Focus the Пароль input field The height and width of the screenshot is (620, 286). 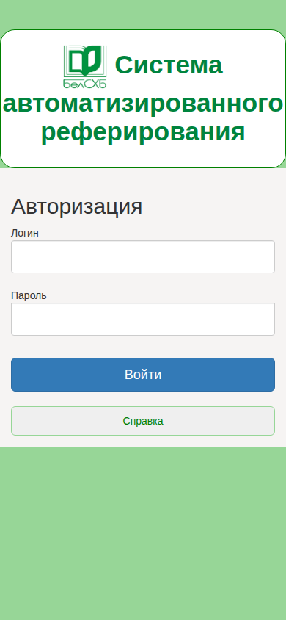tap(143, 319)
